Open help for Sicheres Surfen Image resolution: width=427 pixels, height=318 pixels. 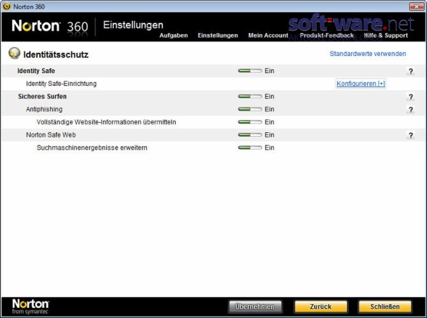click(410, 97)
